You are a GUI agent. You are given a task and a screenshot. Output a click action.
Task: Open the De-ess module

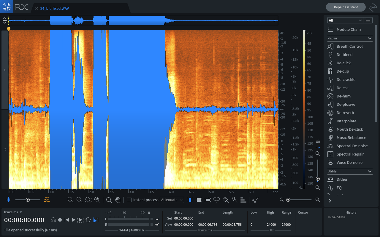click(349, 88)
